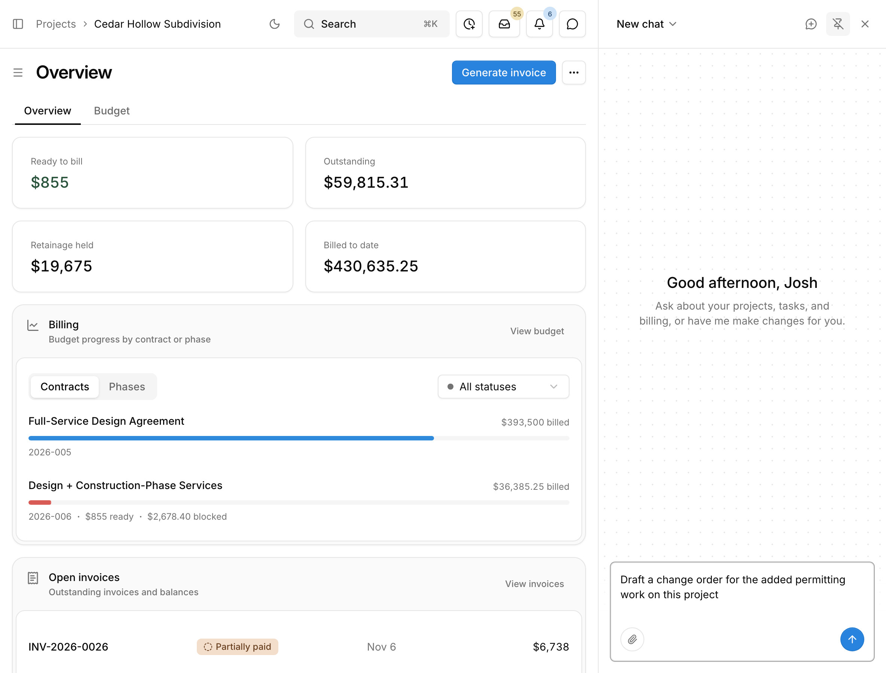Click into the chat message text box
This screenshot has width=886, height=673.
click(x=742, y=595)
